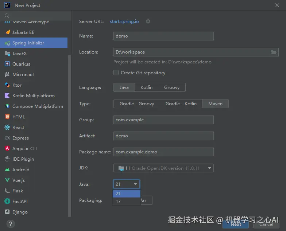Click the project Name field
The width and height of the screenshot is (286, 231).
pyautogui.click(x=163, y=36)
